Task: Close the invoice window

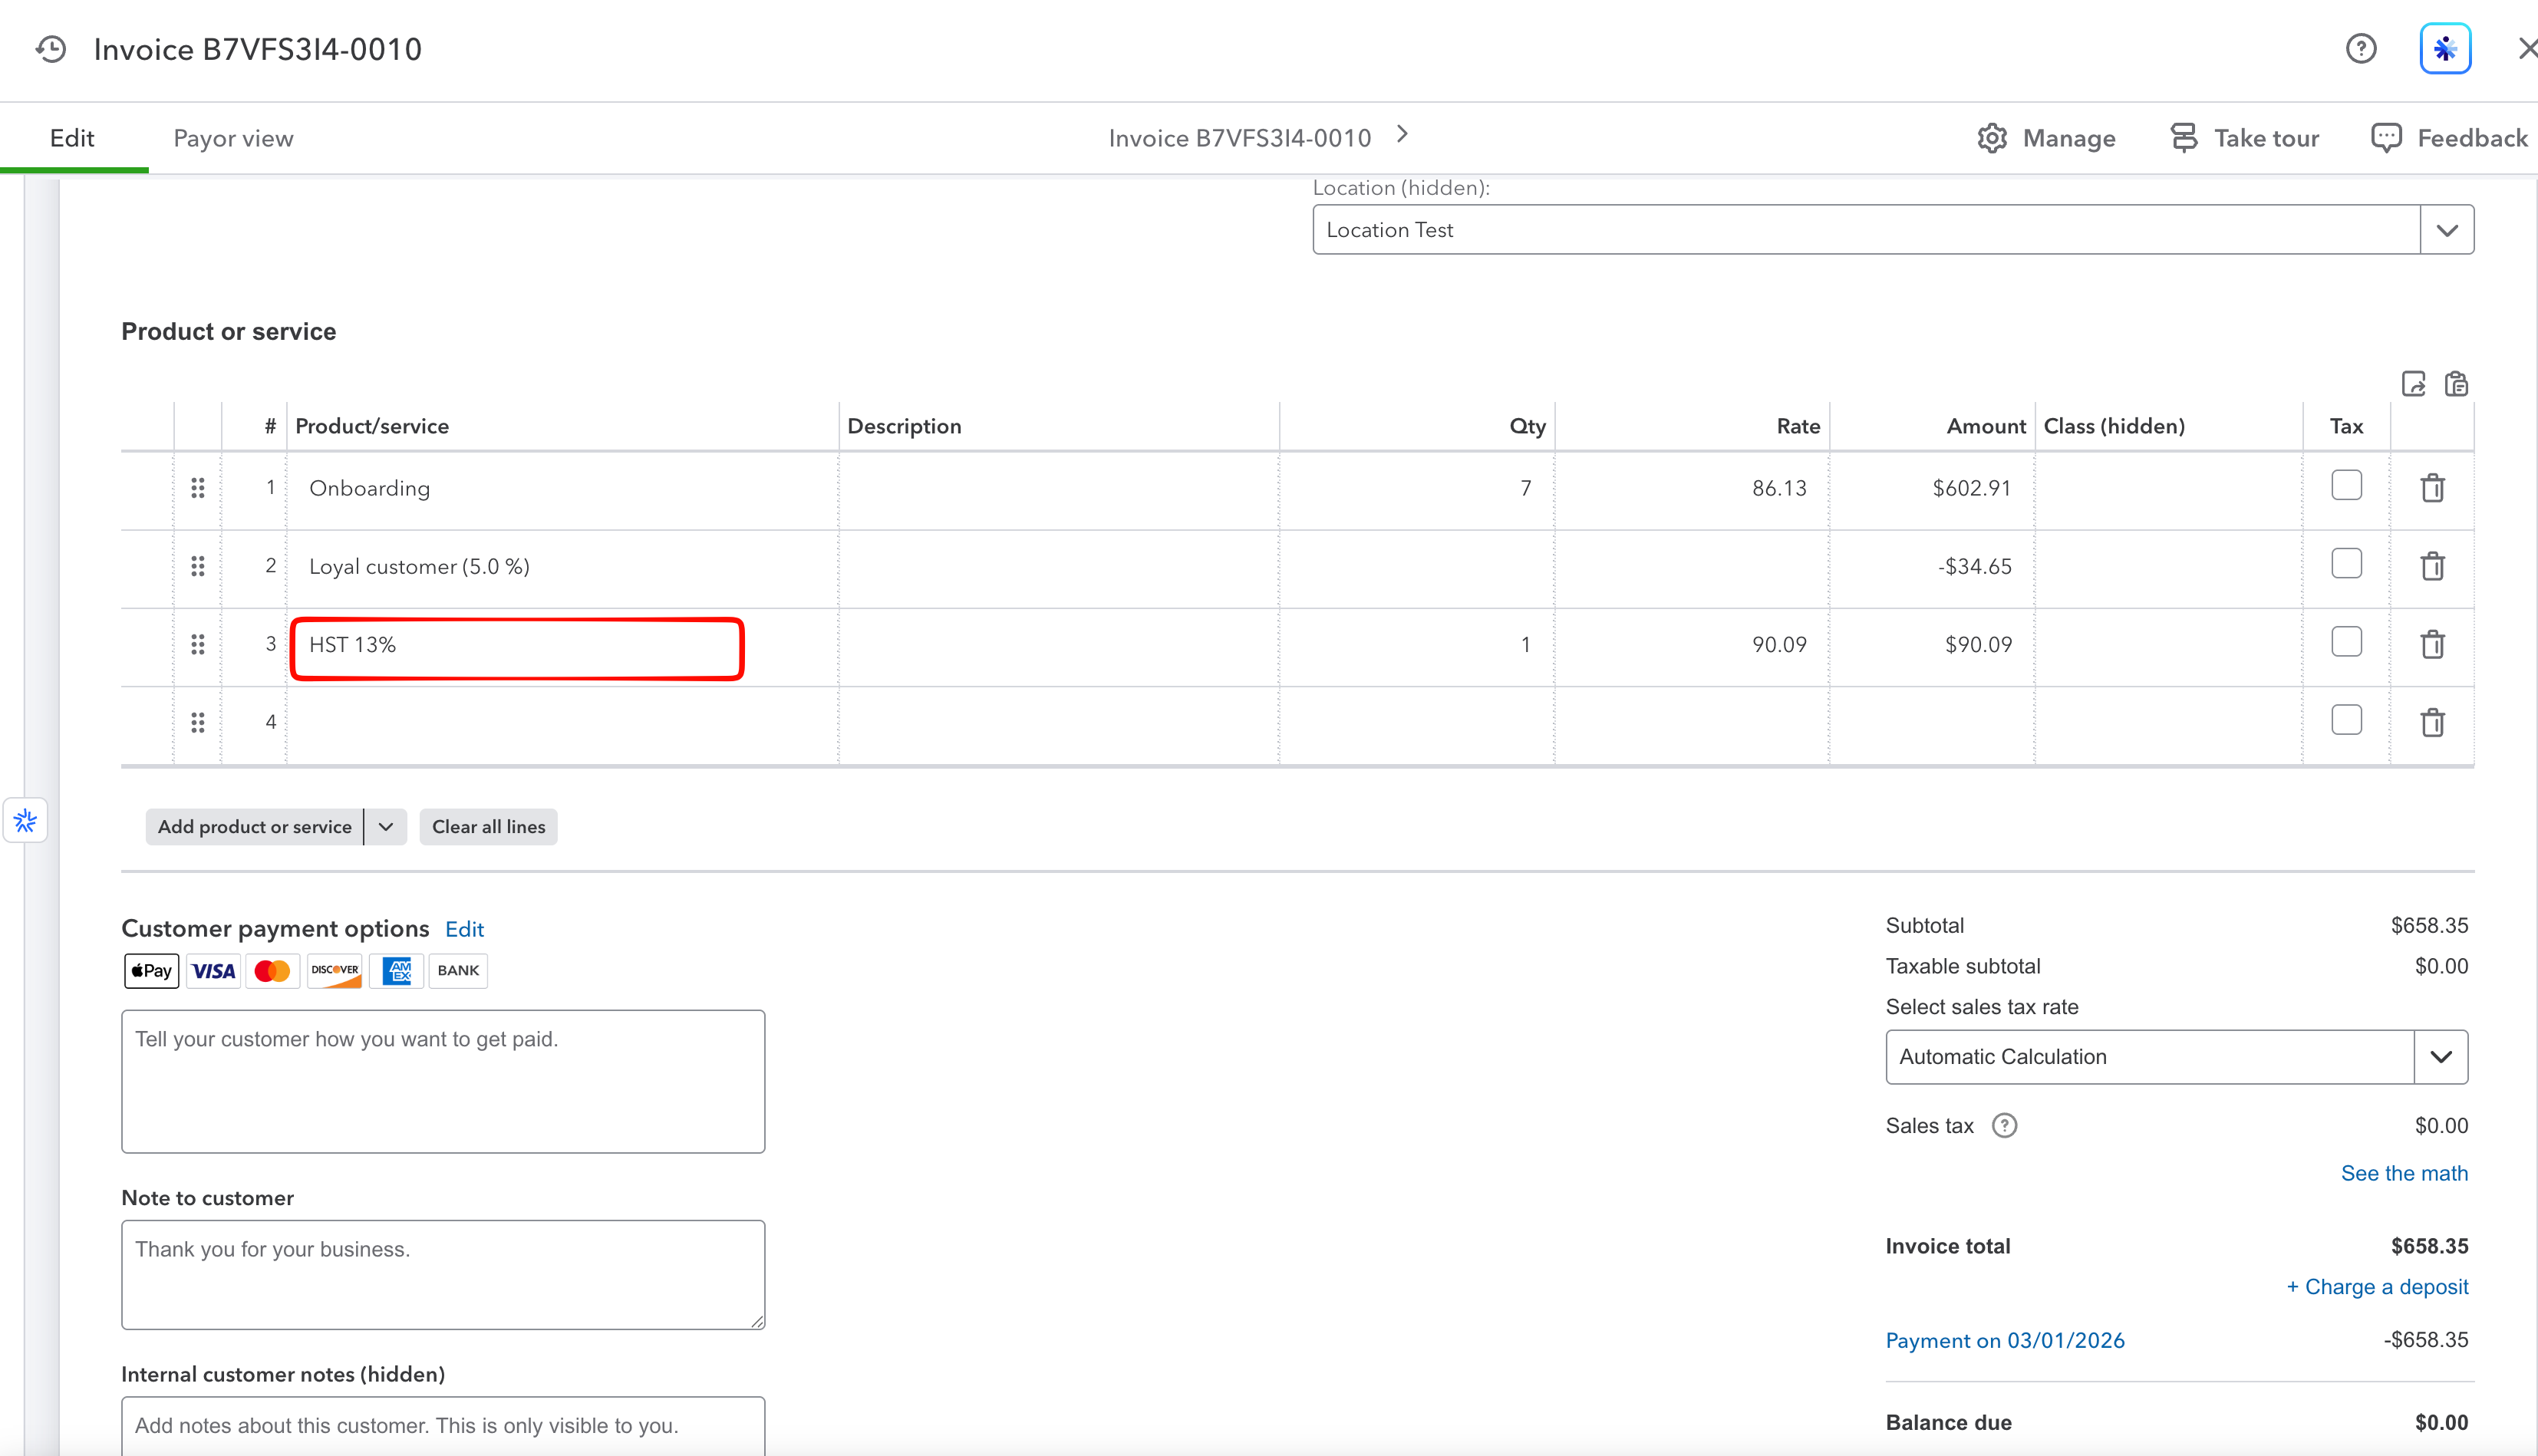Action: (2527, 49)
